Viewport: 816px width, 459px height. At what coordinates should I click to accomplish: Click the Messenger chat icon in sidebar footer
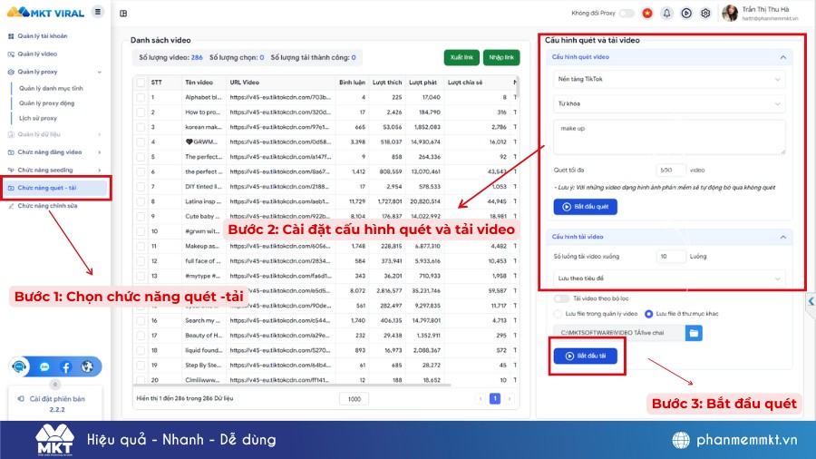pyautogui.click(x=44, y=366)
